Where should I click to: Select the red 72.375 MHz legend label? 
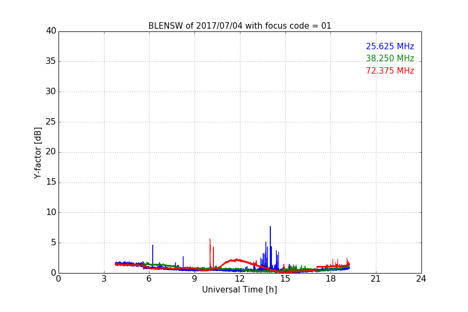390,71
